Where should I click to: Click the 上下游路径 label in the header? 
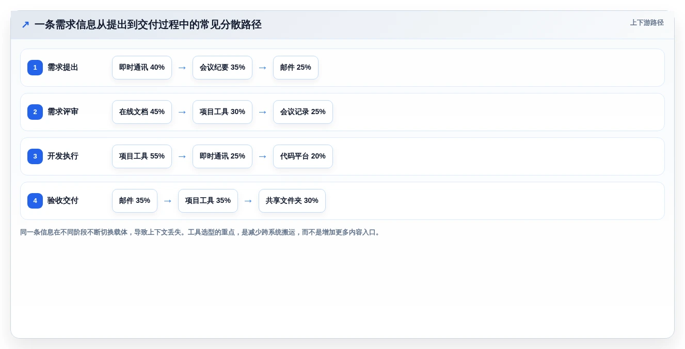pos(647,23)
